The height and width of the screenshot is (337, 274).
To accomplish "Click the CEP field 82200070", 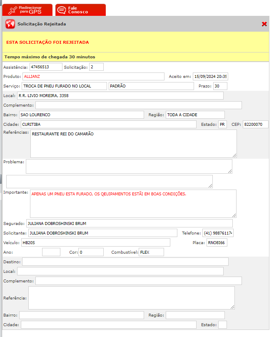I will 256,125.
